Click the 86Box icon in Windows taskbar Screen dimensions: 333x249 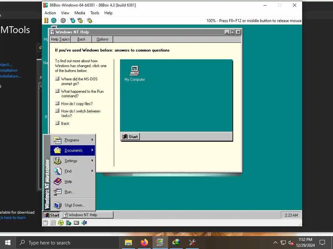pyautogui.click(x=160, y=243)
